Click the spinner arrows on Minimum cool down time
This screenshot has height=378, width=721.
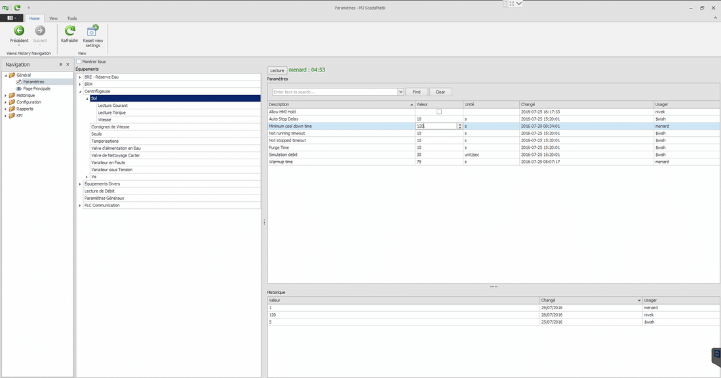(x=459, y=126)
